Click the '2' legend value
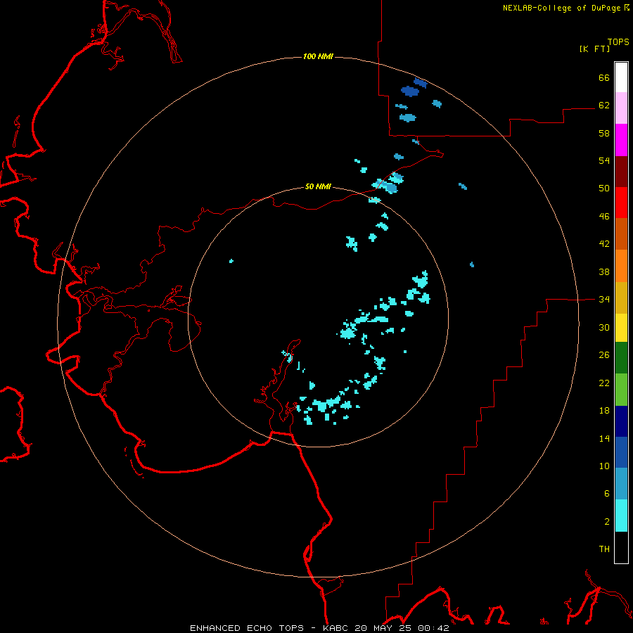This screenshot has width=633, height=633. [607, 522]
